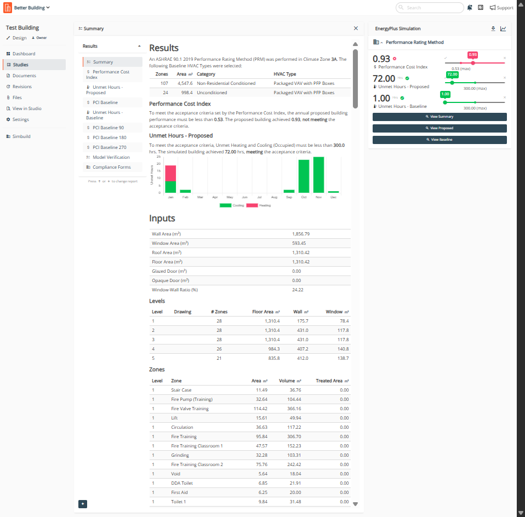The height and width of the screenshot is (517, 525).
Task: Click the building icon beside Performance Rating Method
Action: coord(376,42)
